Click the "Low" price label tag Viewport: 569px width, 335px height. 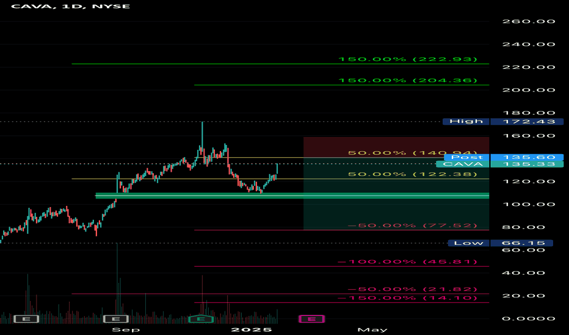tap(468, 243)
